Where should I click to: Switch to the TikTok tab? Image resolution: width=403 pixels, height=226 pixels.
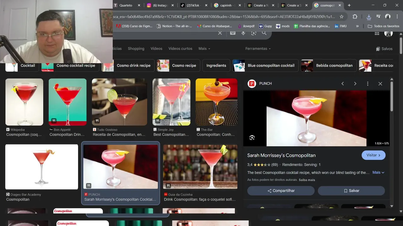(193, 5)
